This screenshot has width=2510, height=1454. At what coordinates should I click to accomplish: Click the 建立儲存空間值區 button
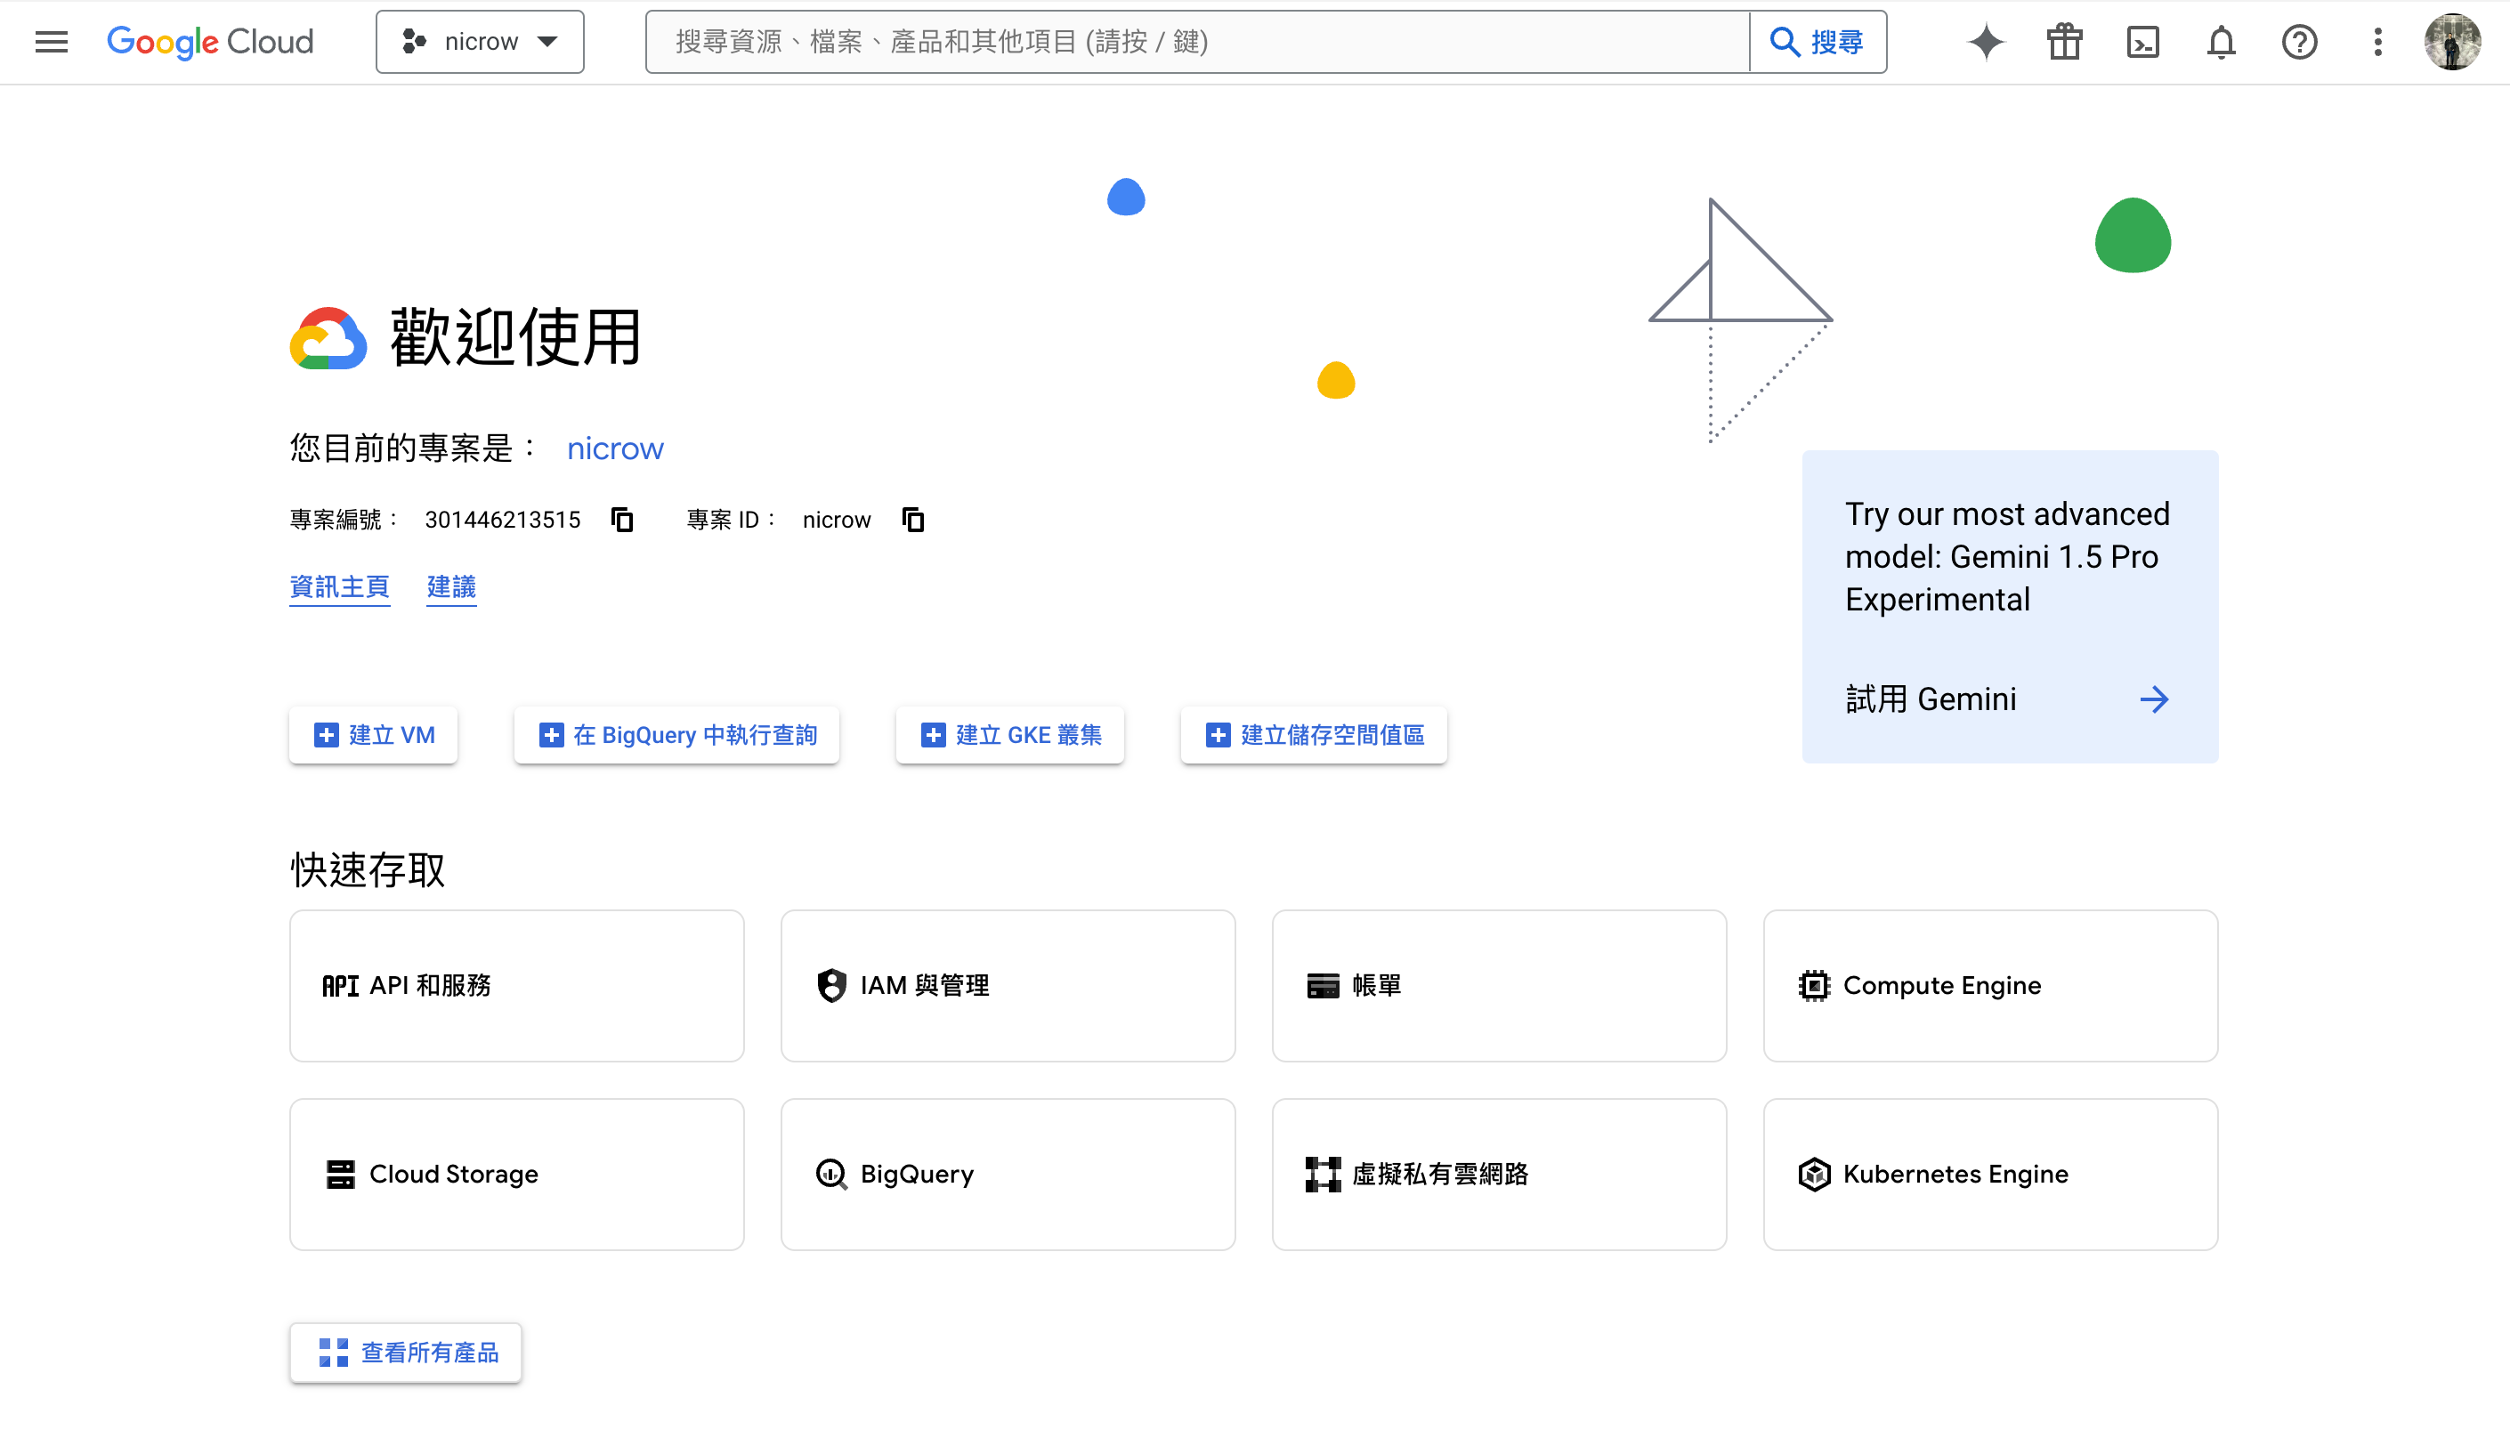(x=1314, y=735)
